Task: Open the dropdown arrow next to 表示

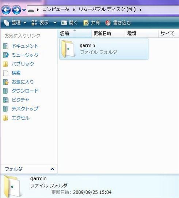Action: point(55,23)
